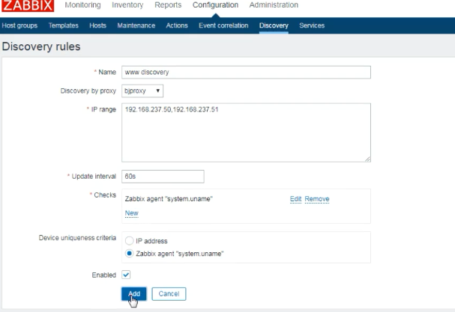Click the IP range text area
Image resolution: width=455 pixels, height=312 pixels.
coord(246,132)
